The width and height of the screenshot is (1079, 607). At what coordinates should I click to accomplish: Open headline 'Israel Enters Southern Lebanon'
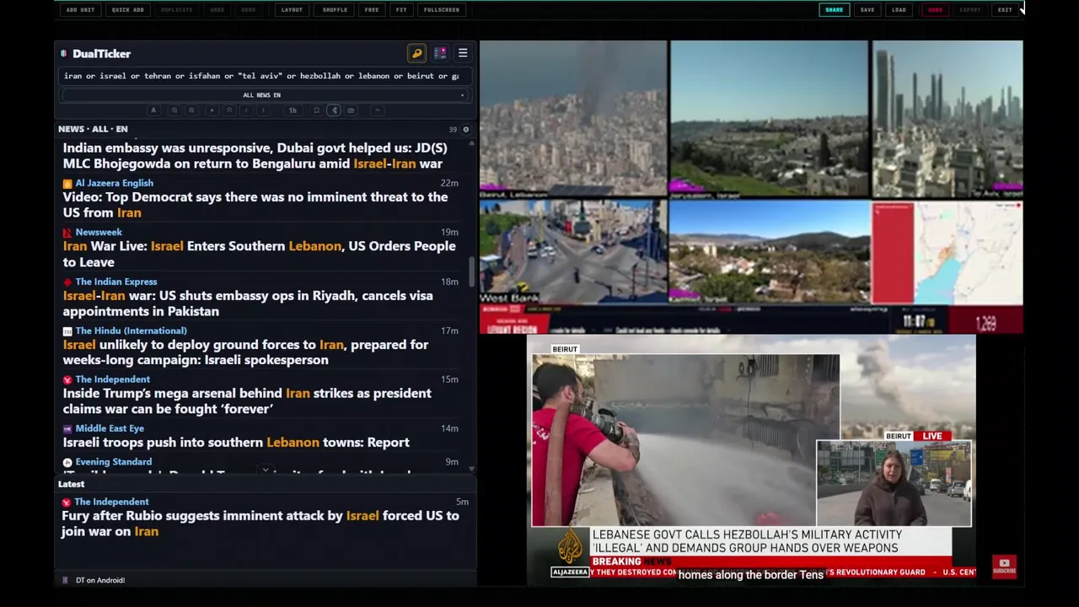pyautogui.click(x=259, y=254)
